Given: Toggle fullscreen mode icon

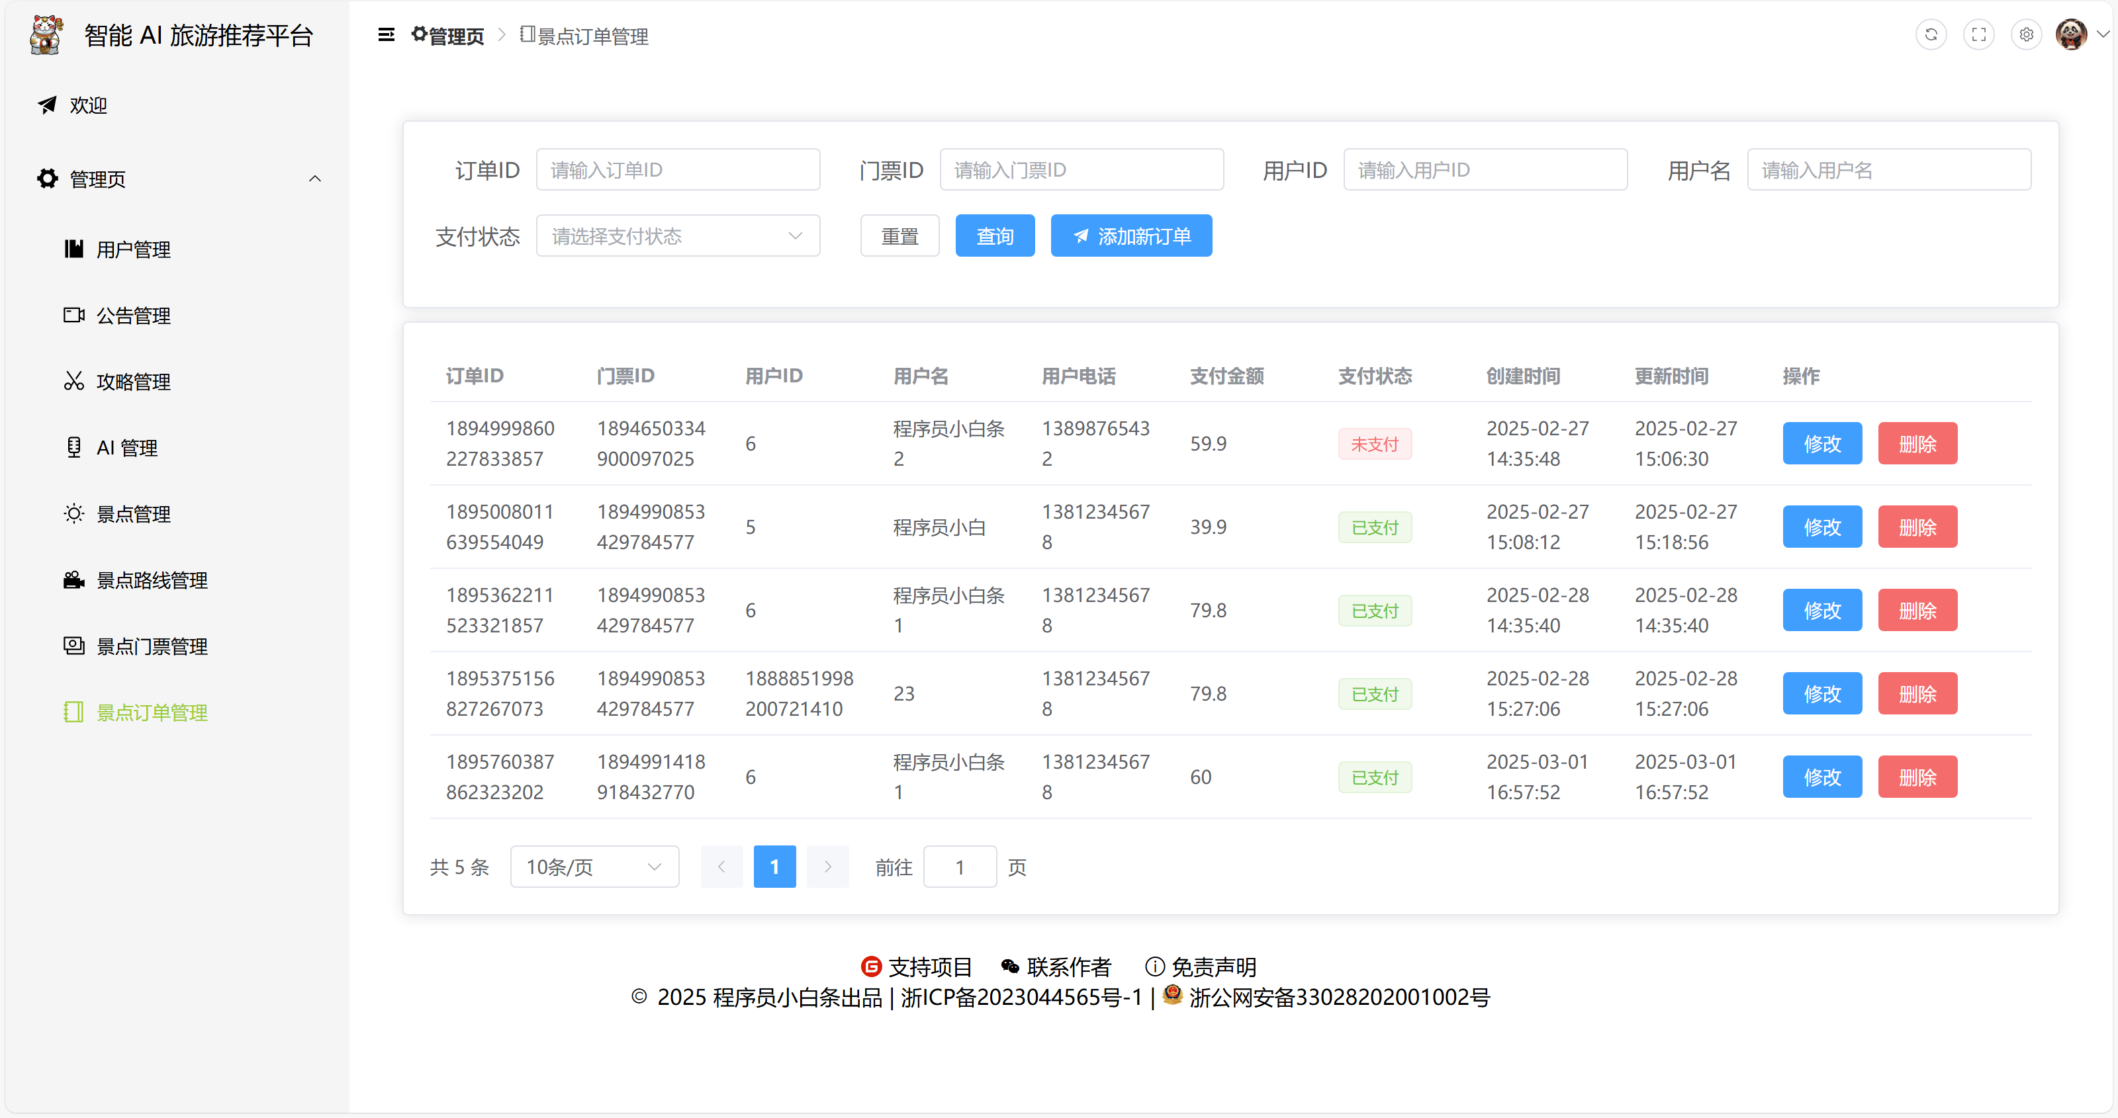Looking at the screenshot, I should tap(1978, 34).
